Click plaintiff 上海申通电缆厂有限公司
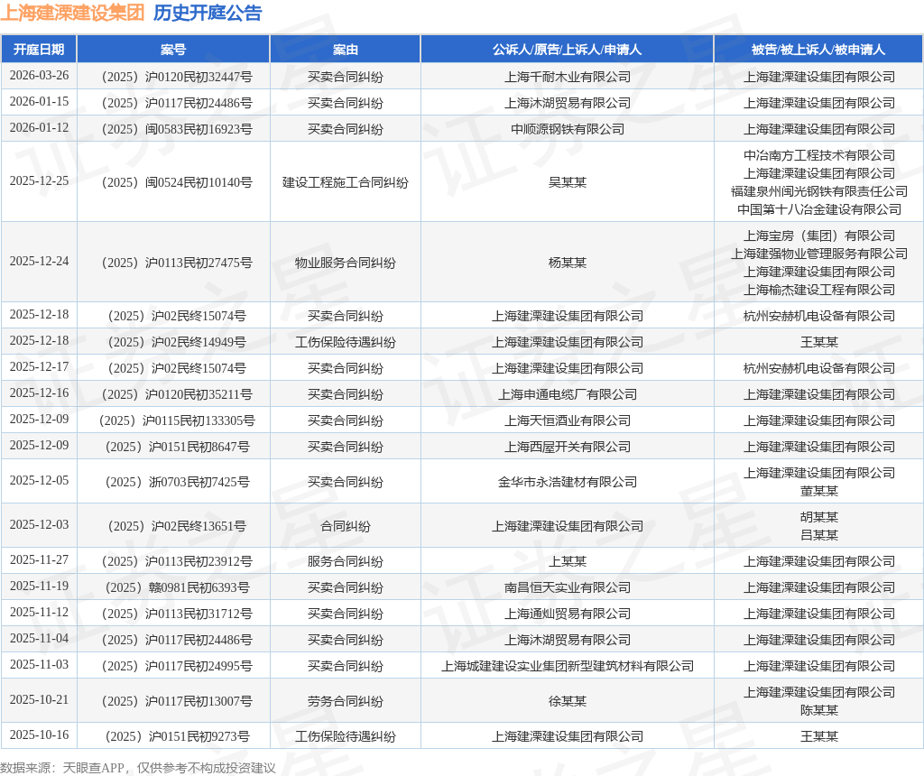 pyautogui.click(x=567, y=395)
